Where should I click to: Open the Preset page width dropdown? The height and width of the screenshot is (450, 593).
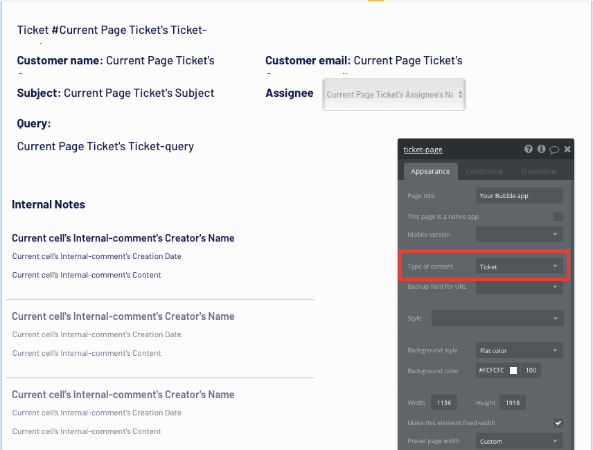519,440
